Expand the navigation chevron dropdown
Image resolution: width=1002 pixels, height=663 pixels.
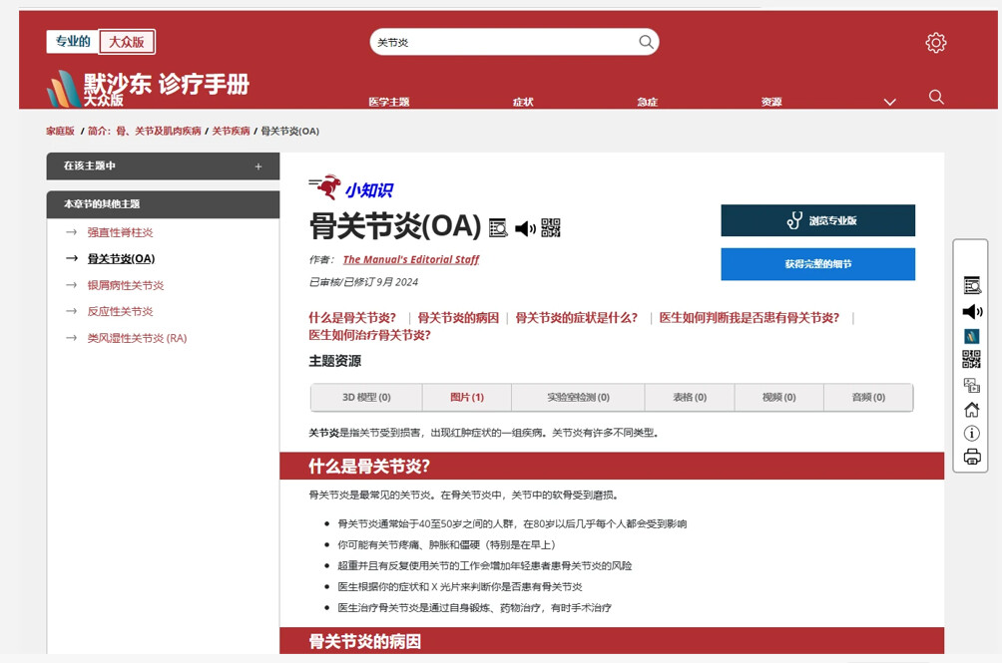889,102
